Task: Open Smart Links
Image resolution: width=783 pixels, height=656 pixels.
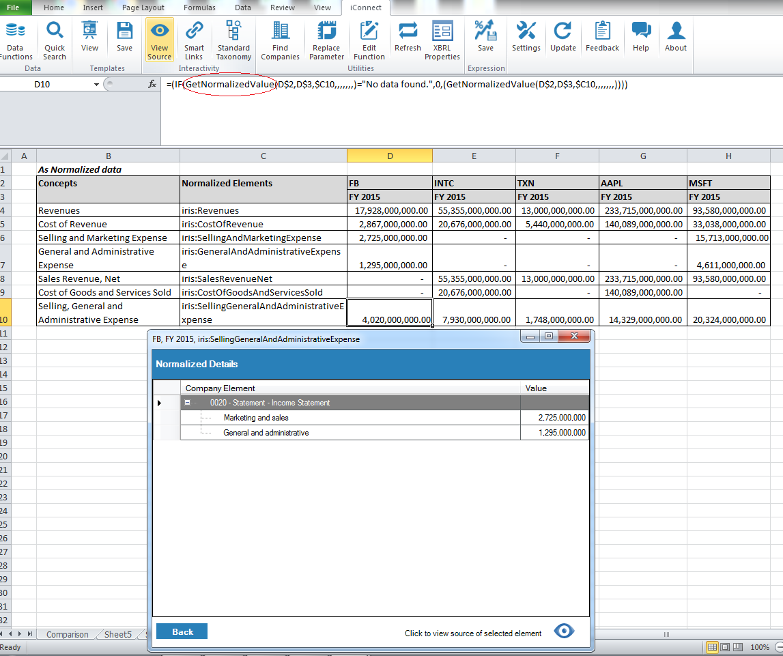Action: [194, 41]
